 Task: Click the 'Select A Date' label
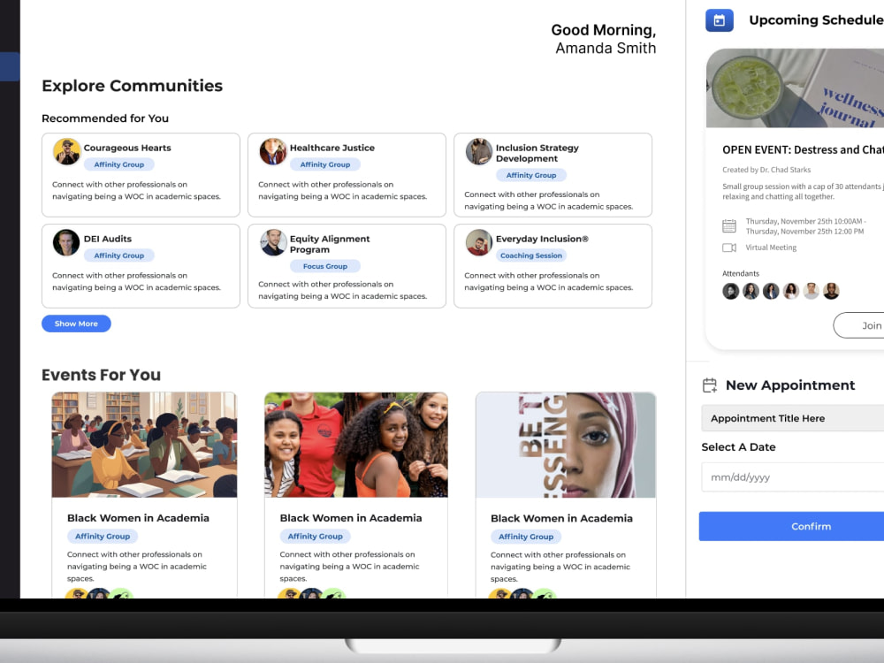(738, 447)
